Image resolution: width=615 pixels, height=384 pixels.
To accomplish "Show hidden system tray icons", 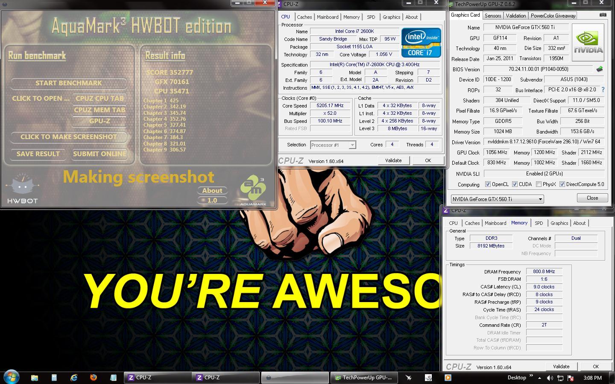I will (539, 378).
